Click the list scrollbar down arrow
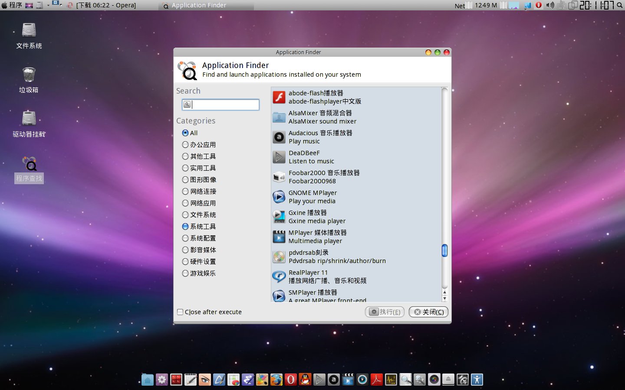 (x=444, y=299)
